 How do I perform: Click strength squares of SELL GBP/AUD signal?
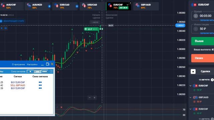pos(40,85)
